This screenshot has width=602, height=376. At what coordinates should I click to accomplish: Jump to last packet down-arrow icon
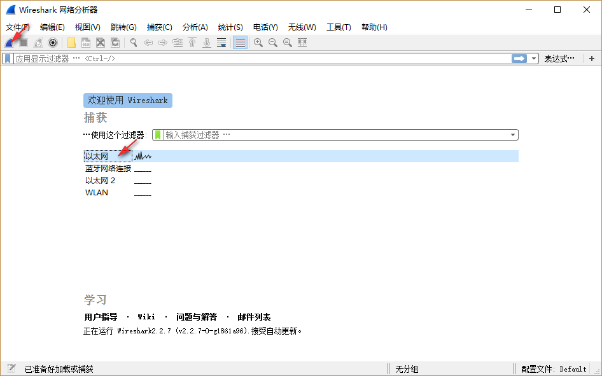(x=207, y=43)
